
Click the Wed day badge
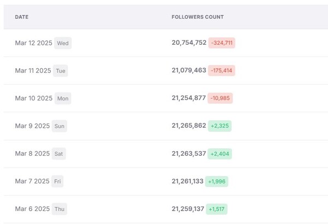click(x=63, y=43)
